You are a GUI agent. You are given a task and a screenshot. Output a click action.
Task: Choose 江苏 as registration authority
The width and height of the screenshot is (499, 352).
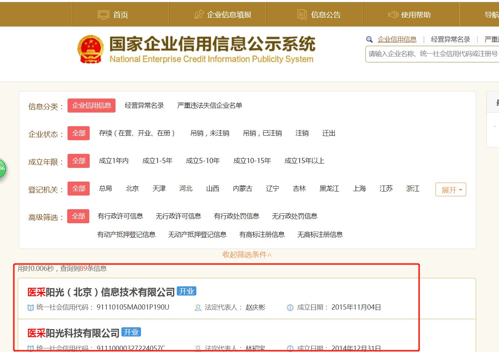click(386, 189)
